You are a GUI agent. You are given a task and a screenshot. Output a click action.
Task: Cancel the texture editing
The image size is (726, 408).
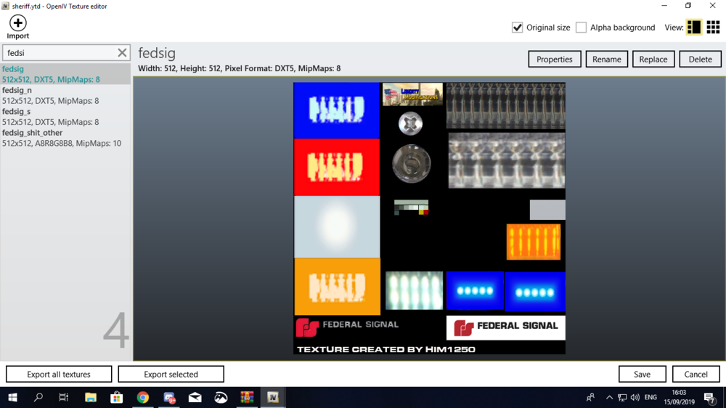point(696,374)
